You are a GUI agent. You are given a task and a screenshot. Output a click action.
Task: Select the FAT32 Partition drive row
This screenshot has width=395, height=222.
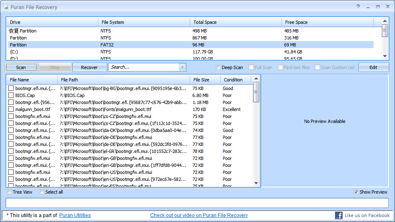191,45
